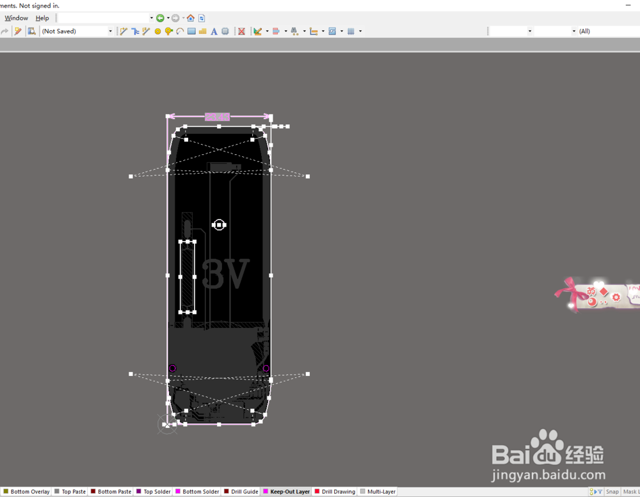Expand the (All) filter dropdown

[x=608, y=31]
